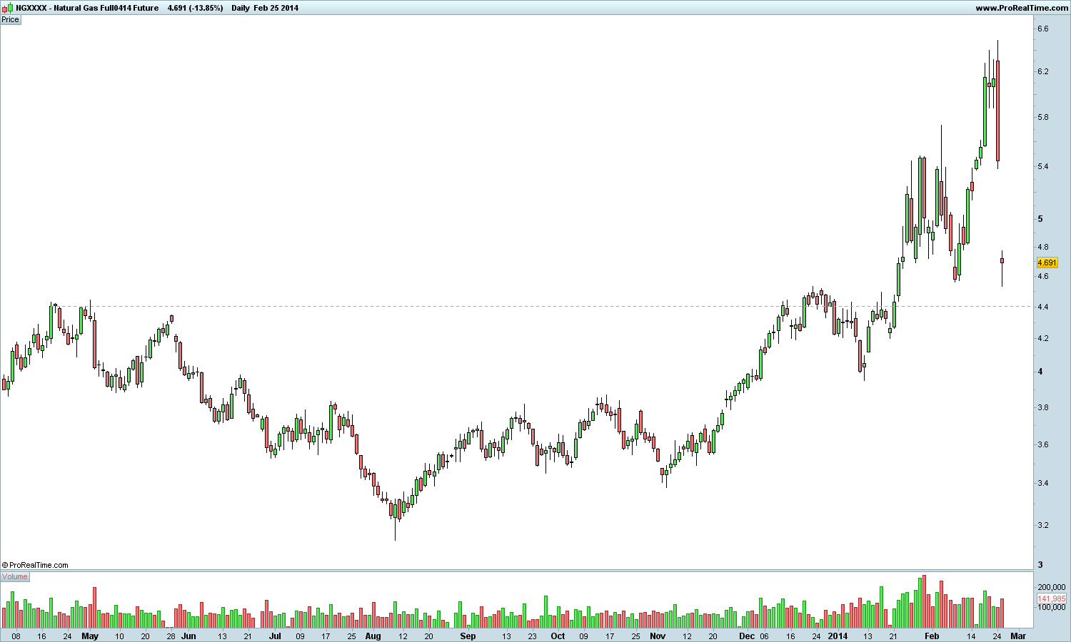The width and height of the screenshot is (1071, 642).
Task: Select the dashed horizontal line at 4.4
Action: pos(517,307)
